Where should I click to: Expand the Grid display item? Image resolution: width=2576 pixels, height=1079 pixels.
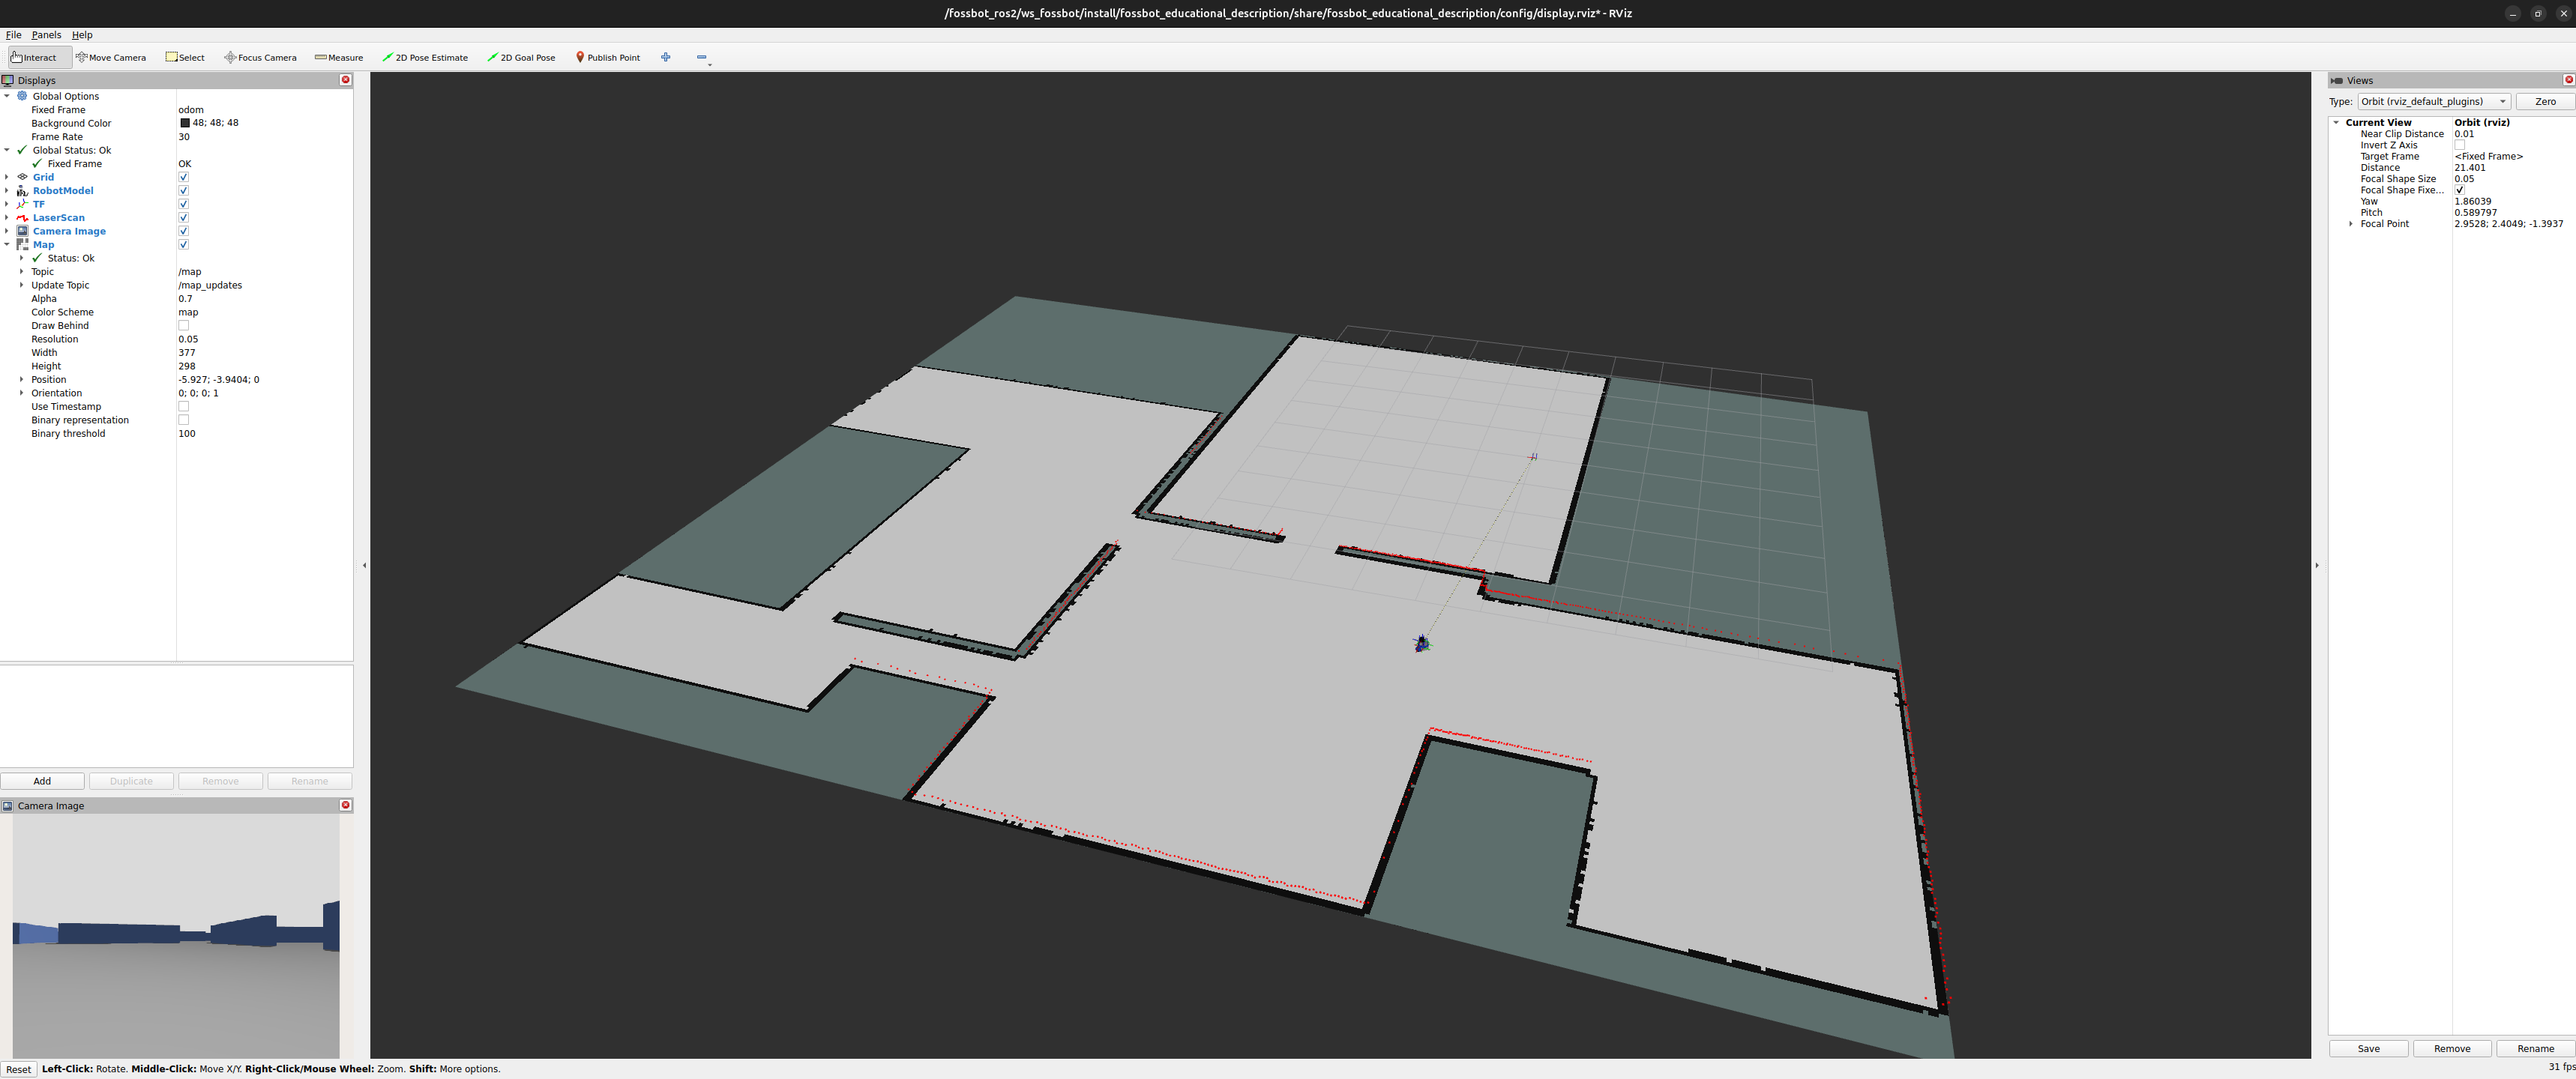pyautogui.click(x=7, y=177)
